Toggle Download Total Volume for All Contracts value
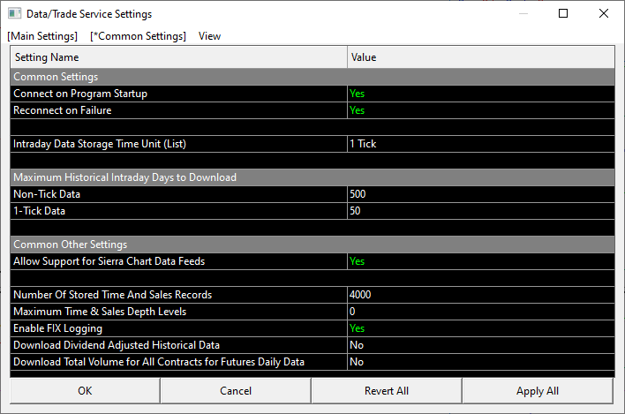 pos(481,362)
